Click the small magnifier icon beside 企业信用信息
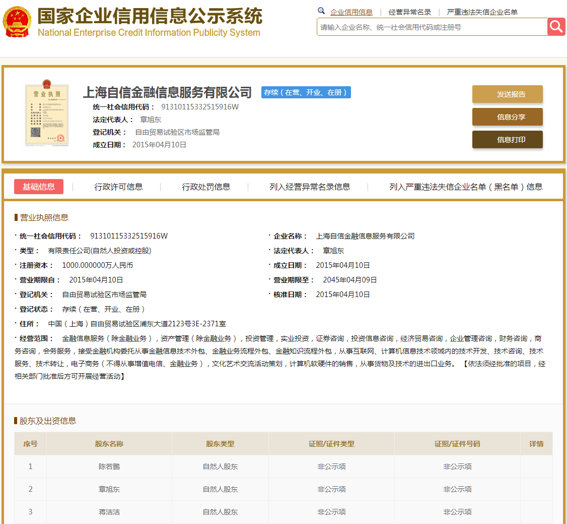567x524 pixels. pyautogui.click(x=321, y=11)
